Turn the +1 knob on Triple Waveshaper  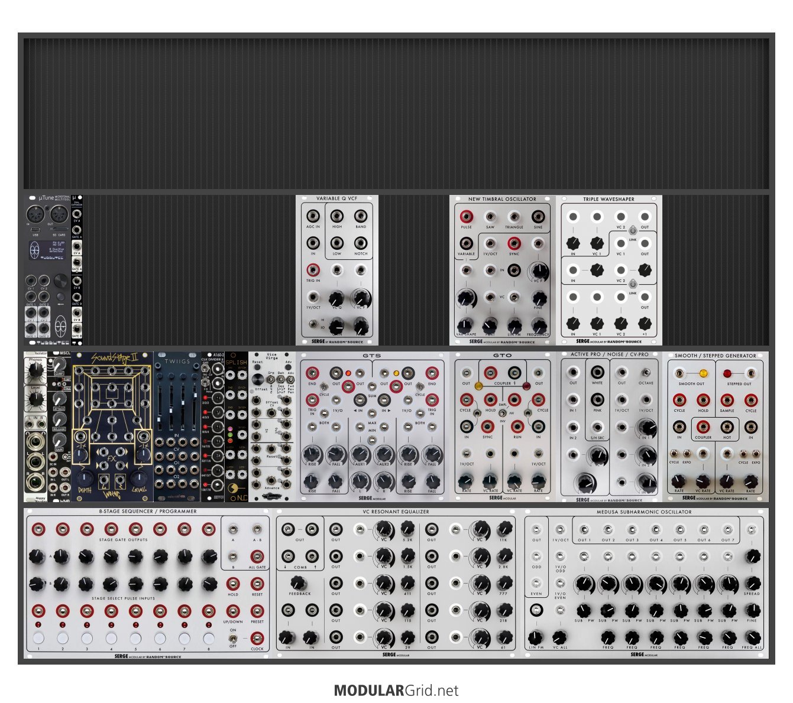(645, 324)
